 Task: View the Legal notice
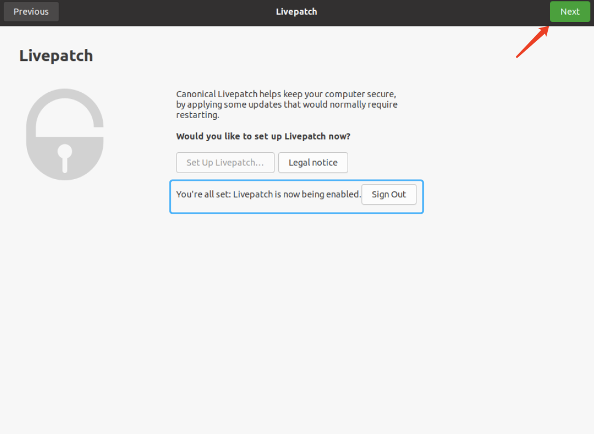313,162
